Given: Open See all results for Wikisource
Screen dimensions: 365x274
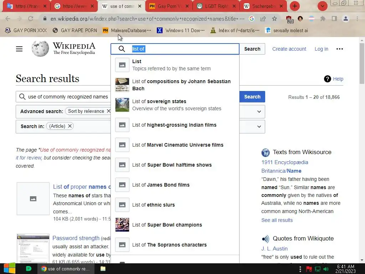Looking at the screenshot, I should click(x=277, y=220).
